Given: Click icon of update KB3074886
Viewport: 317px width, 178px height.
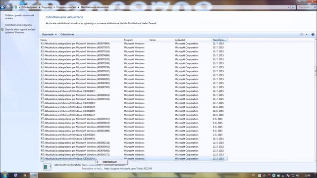Looking at the screenshot, I should pyautogui.click(x=42, y=55).
